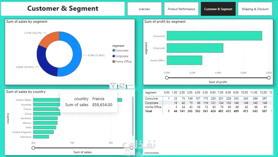Click the Corporate row label in matrix
The width and height of the screenshot is (278, 157).
click(151, 103)
